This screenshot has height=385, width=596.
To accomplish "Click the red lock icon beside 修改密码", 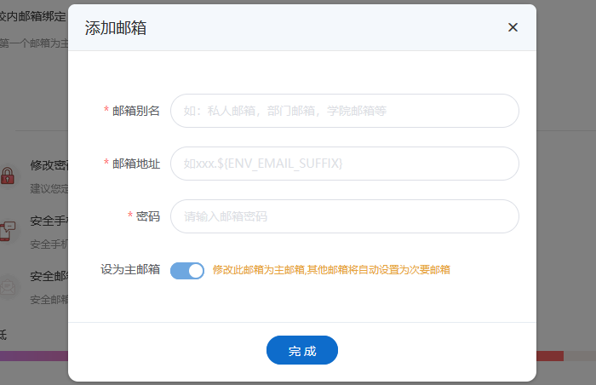I will coord(8,175).
